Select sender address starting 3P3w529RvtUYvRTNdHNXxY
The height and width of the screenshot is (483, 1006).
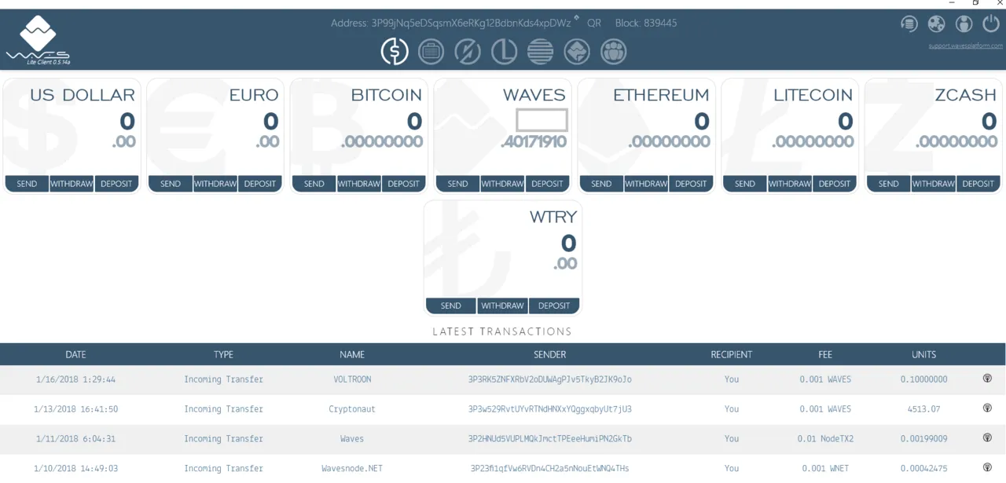[550, 409]
